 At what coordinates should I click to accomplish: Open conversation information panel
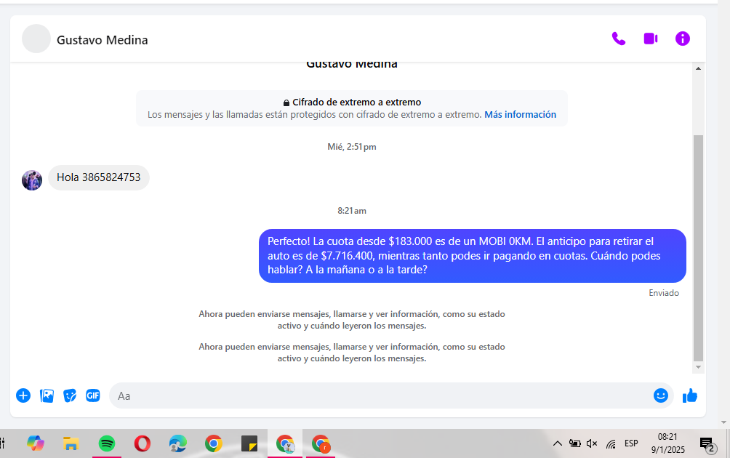pos(682,39)
